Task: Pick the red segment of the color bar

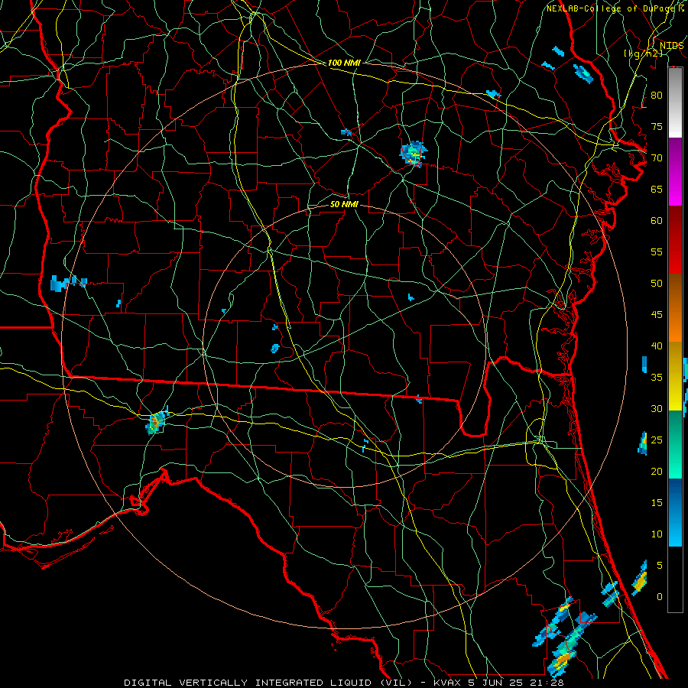Action: (x=675, y=239)
